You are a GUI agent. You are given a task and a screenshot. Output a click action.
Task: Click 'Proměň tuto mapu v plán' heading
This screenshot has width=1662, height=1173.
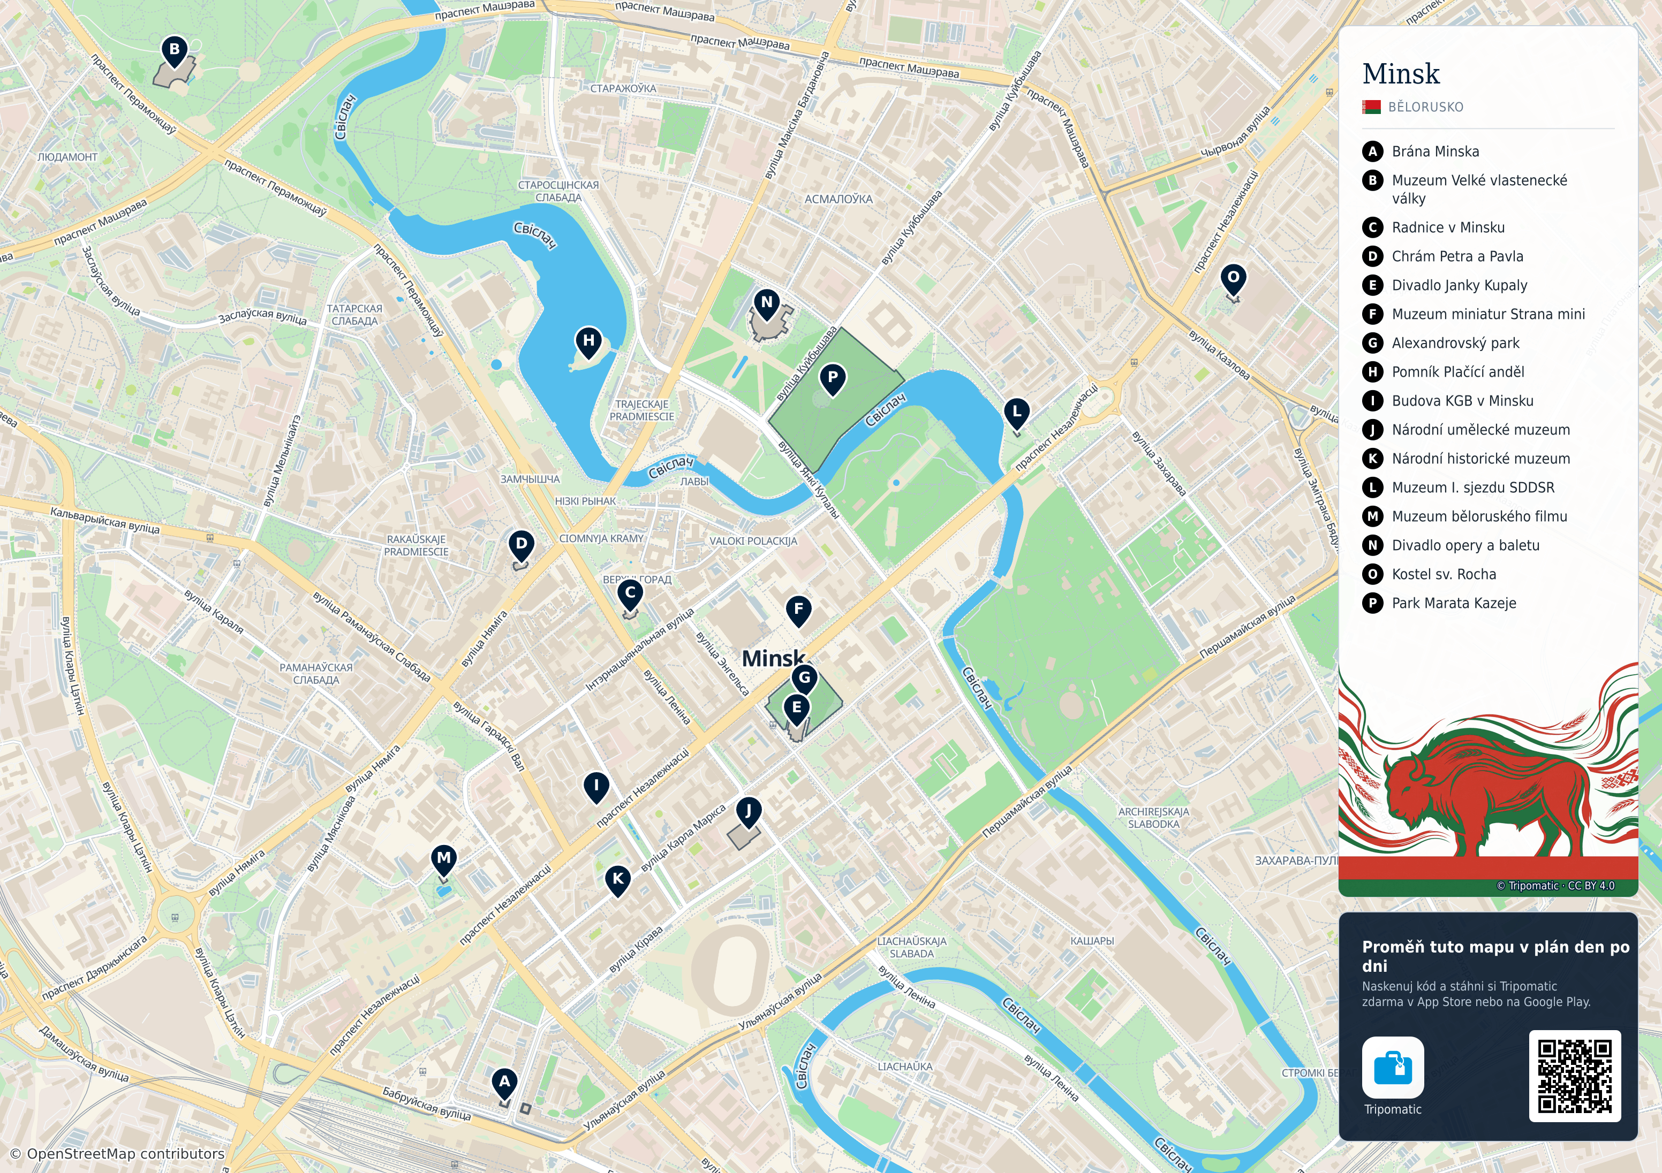click(x=1495, y=956)
